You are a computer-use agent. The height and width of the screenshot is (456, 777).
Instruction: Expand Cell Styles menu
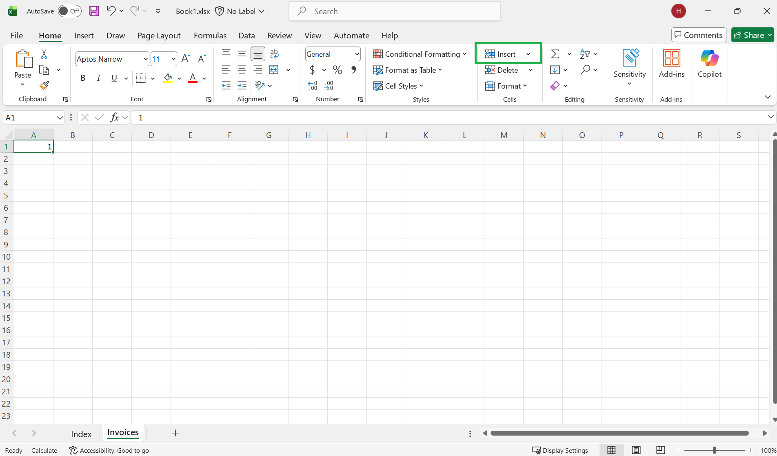[x=398, y=86]
